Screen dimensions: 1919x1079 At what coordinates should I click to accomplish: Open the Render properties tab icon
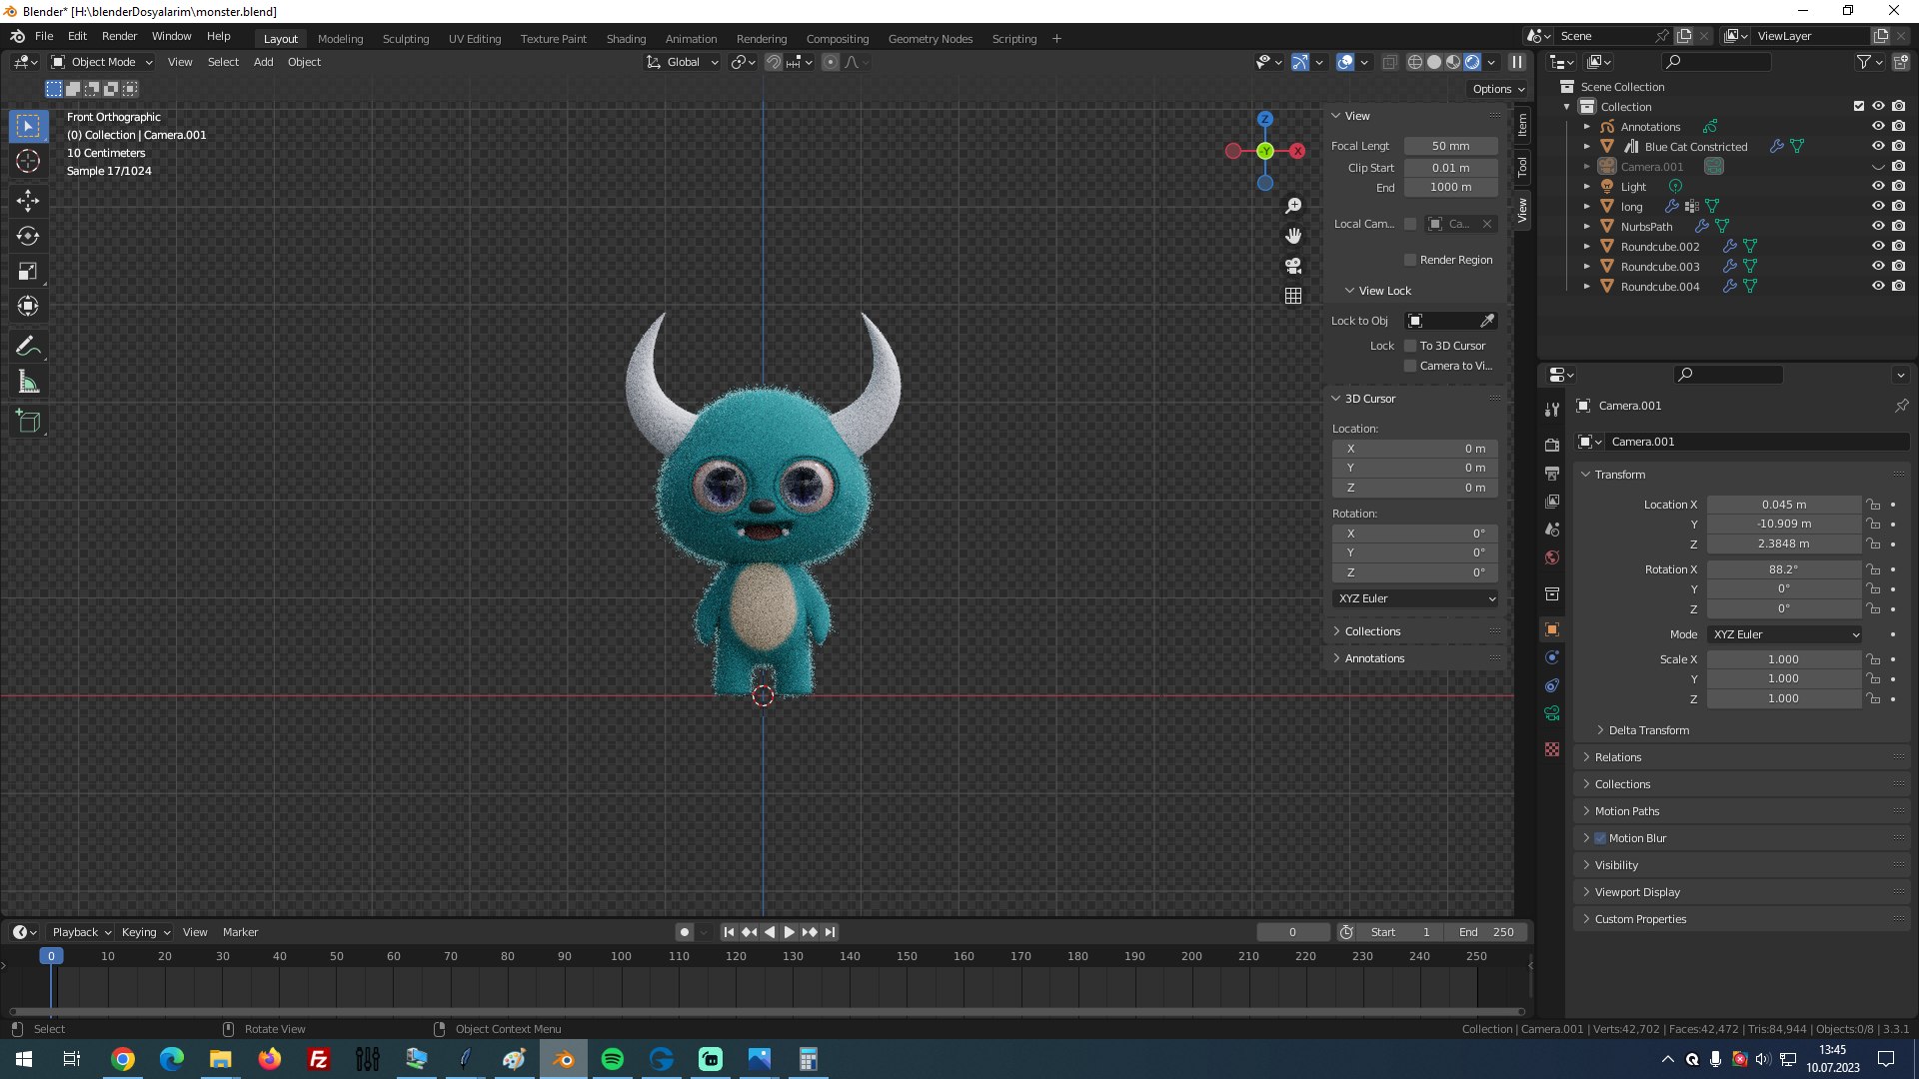tap(1552, 445)
